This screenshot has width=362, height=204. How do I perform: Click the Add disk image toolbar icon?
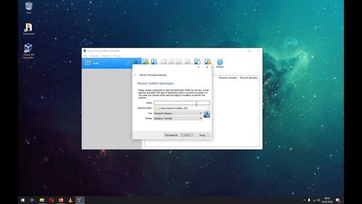pos(145,62)
